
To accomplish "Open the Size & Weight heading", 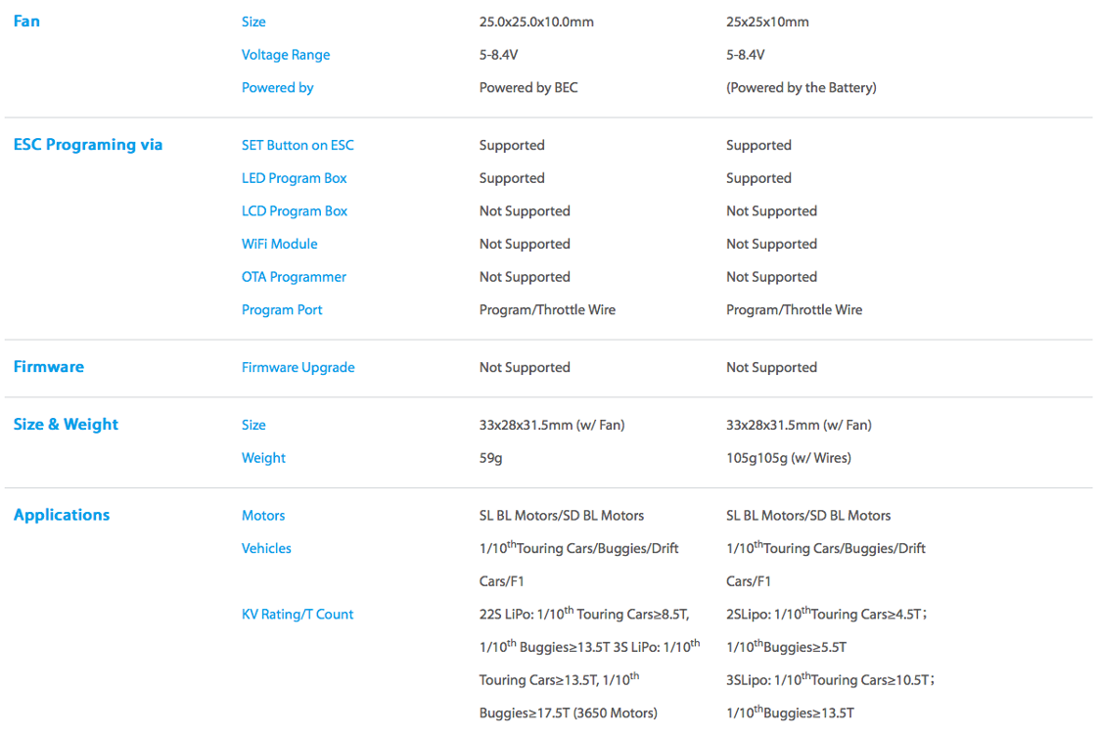I will (66, 425).
